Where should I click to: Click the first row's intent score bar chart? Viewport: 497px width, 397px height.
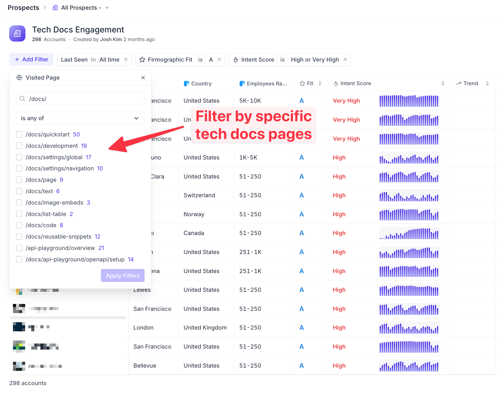409,101
